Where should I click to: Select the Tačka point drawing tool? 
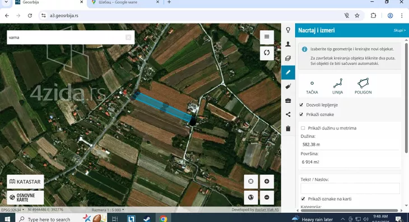(312, 87)
